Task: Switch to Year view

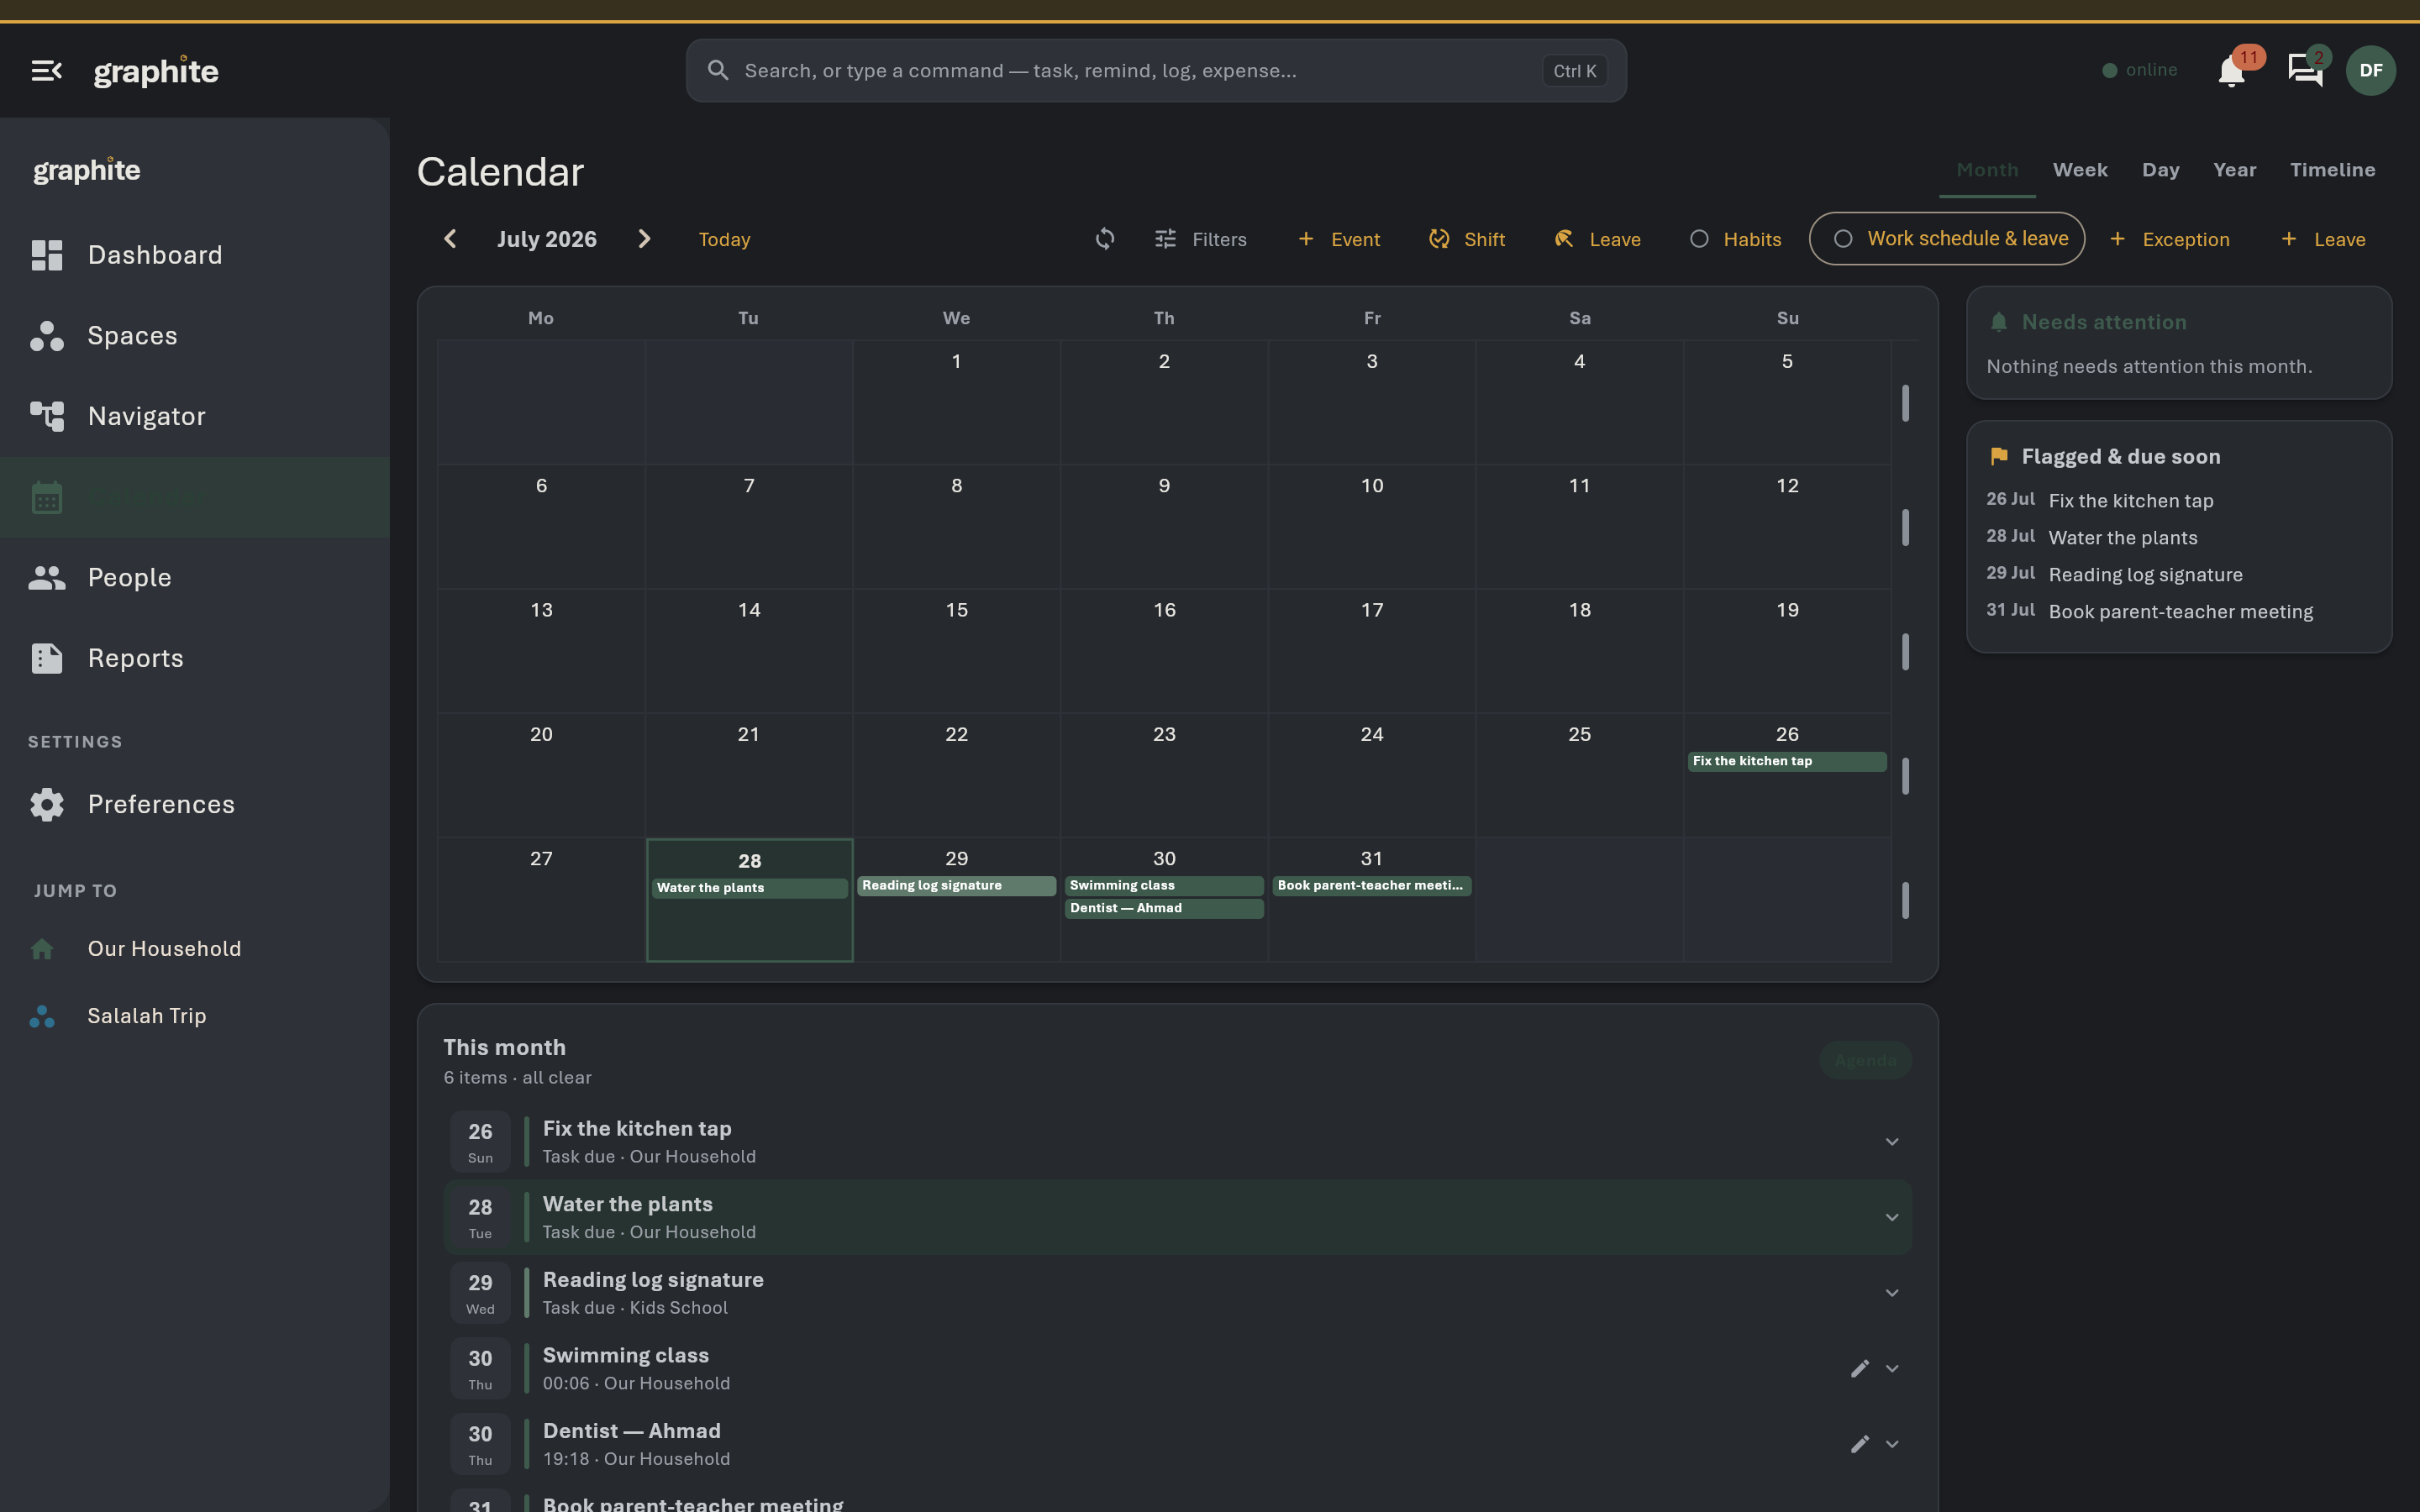Action: click(2234, 170)
